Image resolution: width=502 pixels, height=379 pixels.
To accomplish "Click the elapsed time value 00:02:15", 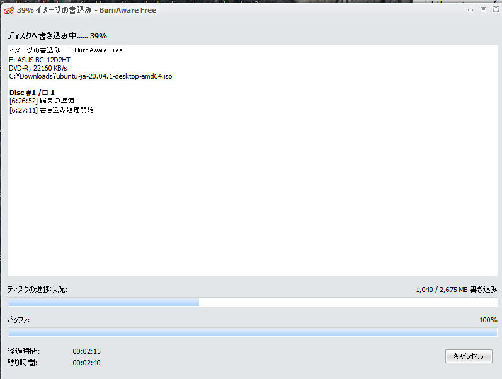I will (x=86, y=351).
